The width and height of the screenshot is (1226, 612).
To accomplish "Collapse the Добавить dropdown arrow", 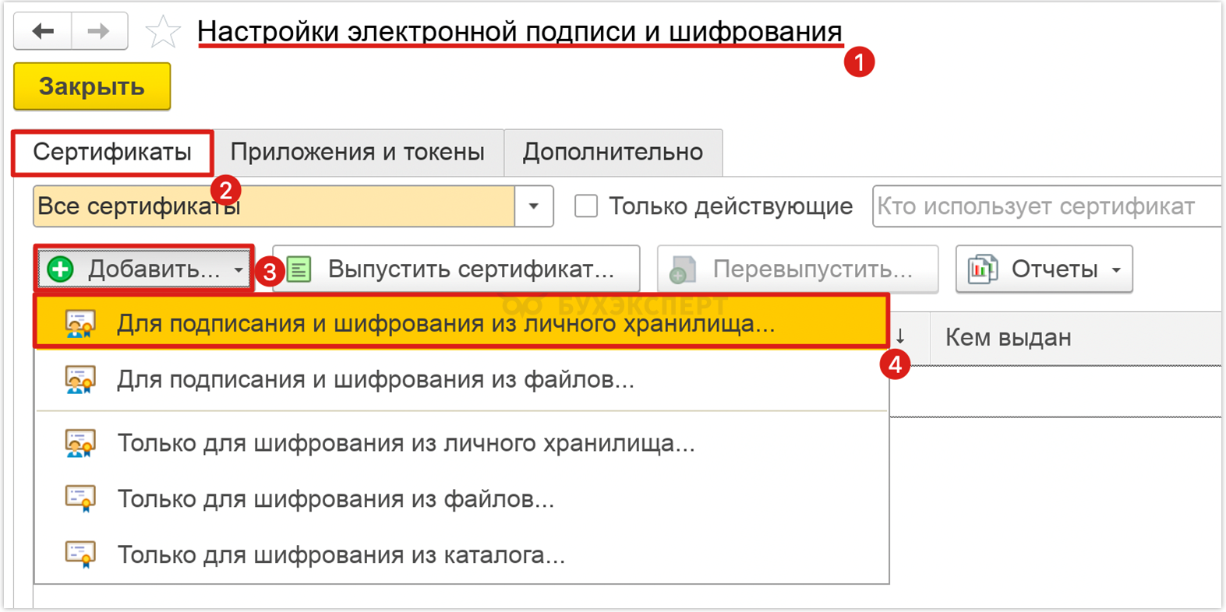I will click(x=238, y=270).
